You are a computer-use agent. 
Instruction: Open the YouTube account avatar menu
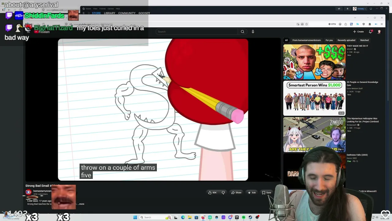pos(379,32)
